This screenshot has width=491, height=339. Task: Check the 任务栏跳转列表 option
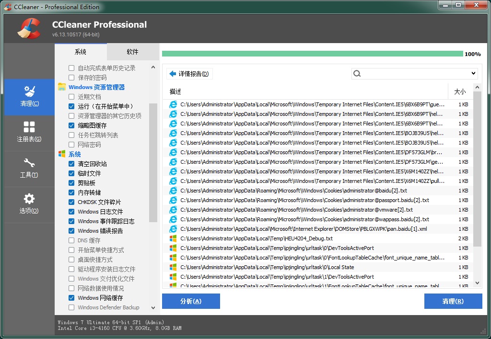71,135
